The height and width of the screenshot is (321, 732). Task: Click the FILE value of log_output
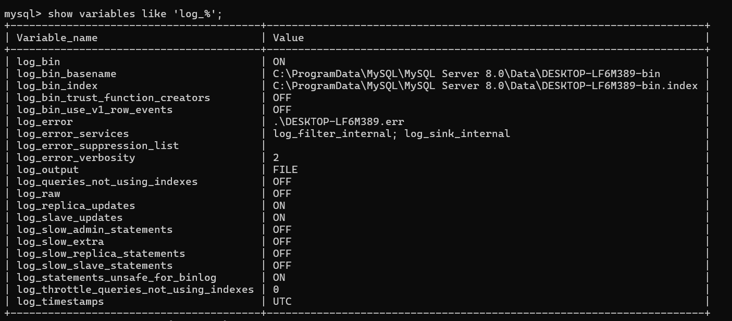(x=285, y=170)
